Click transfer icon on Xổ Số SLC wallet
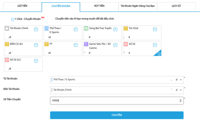Image resolution: width=200 pixels, height=121 pixels. (36, 61)
